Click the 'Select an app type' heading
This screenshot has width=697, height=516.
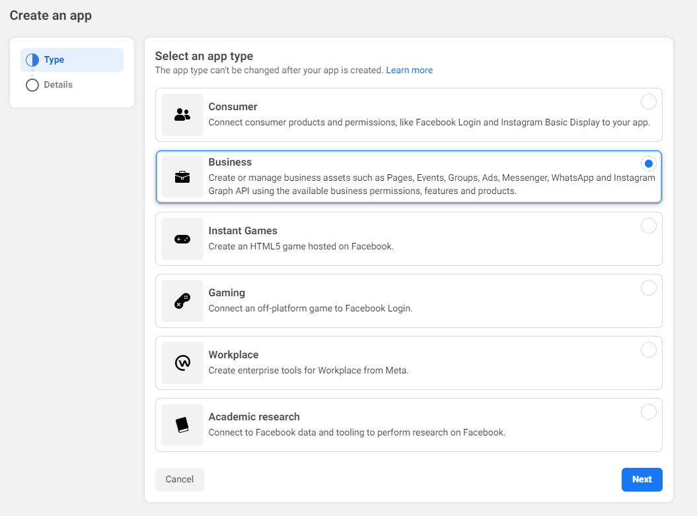(x=204, y=56)
